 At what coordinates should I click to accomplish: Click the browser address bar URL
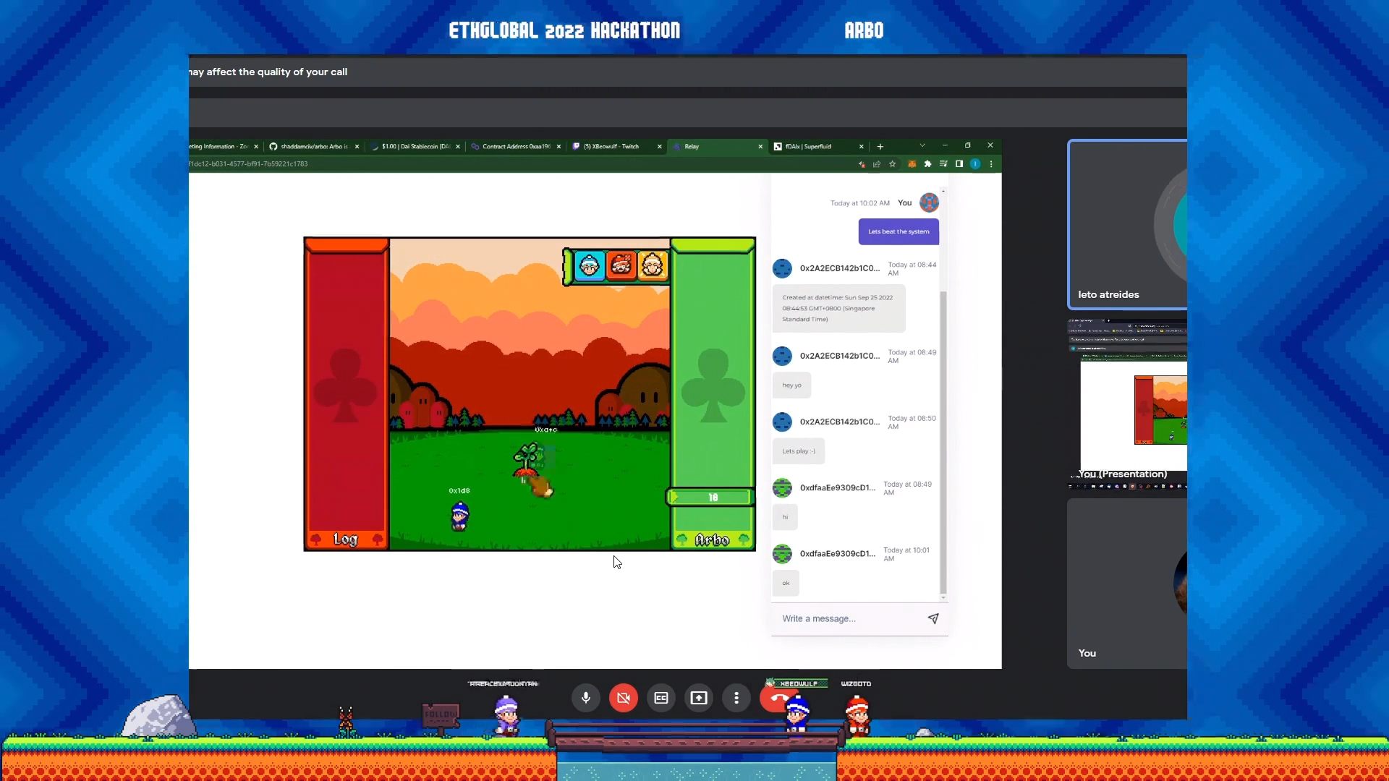(x=248, y=164)
